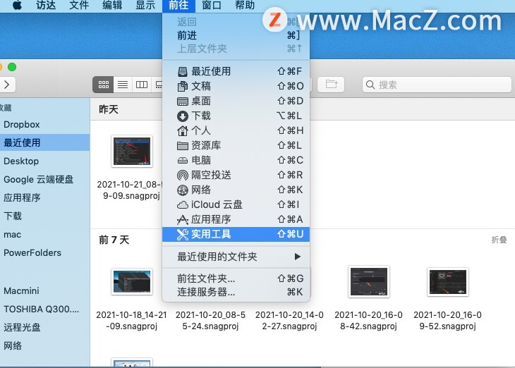Click the 资源库 folder icon
This screenshot has width=515, height=368.
pyautogui.click(x=183, y=145)
